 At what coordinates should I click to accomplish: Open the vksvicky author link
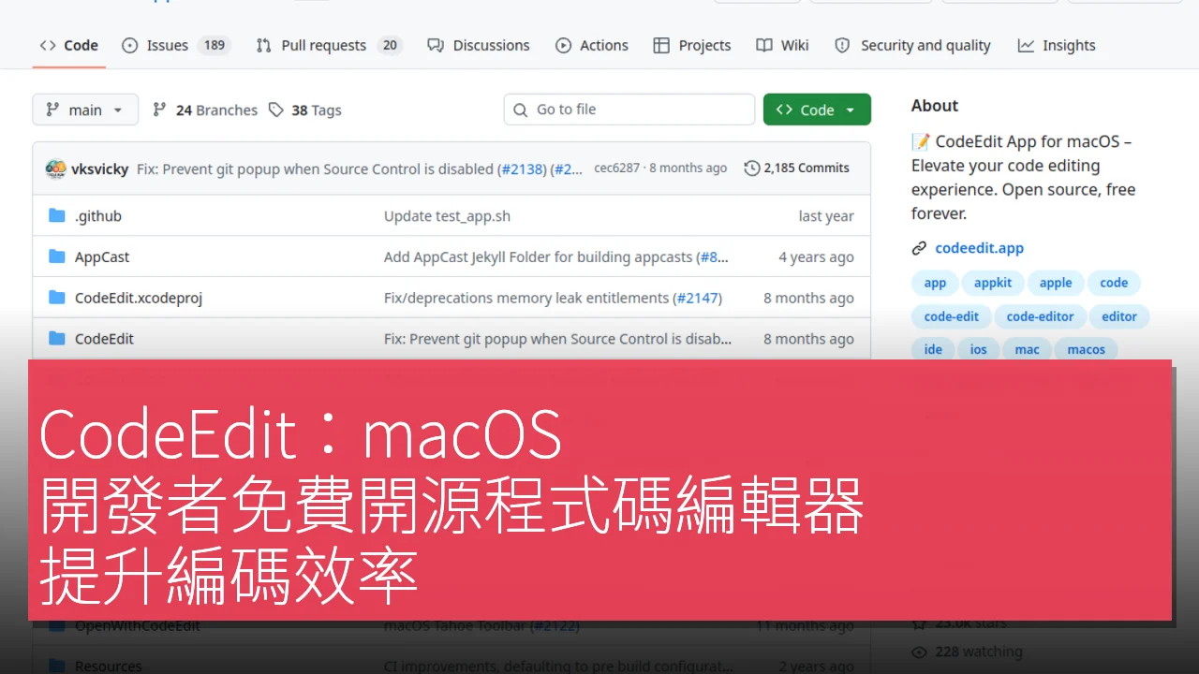[99, 168]
